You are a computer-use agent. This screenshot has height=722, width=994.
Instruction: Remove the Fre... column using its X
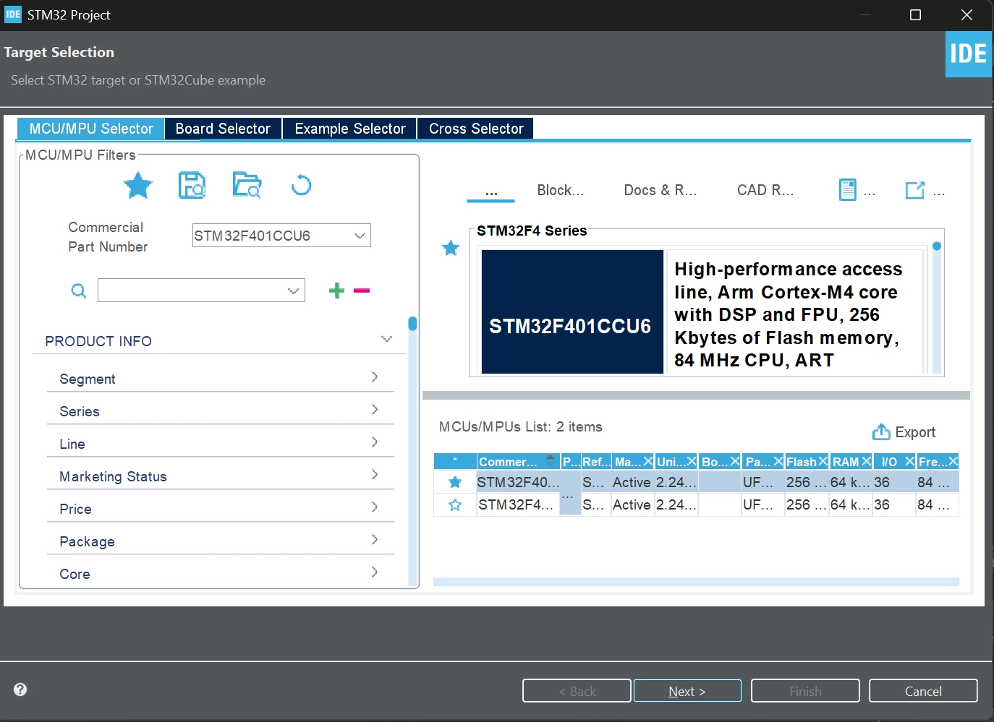click(953, 461)
